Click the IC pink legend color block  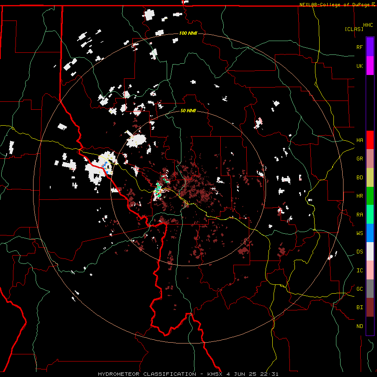tap(370, 270)
